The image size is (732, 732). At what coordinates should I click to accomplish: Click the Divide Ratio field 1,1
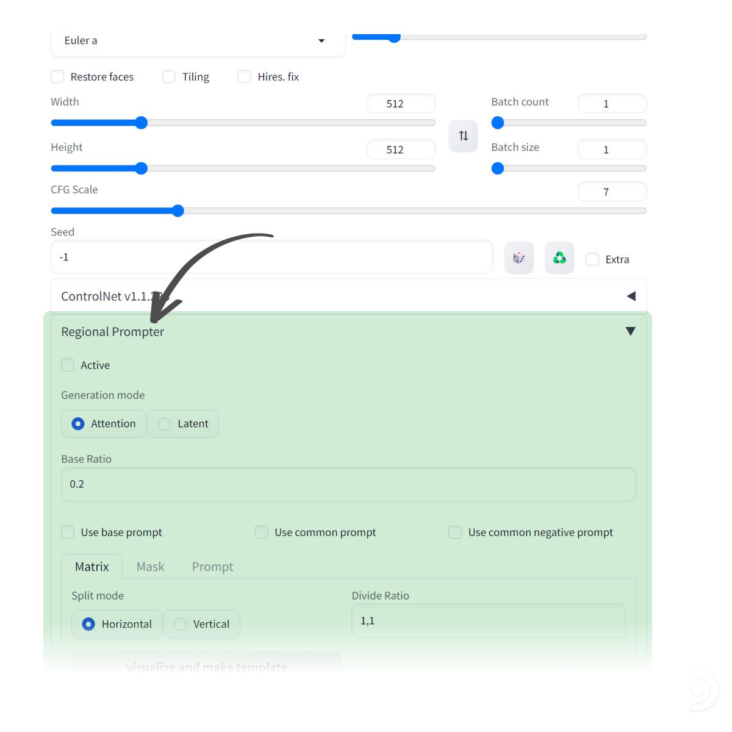[489, 621]
